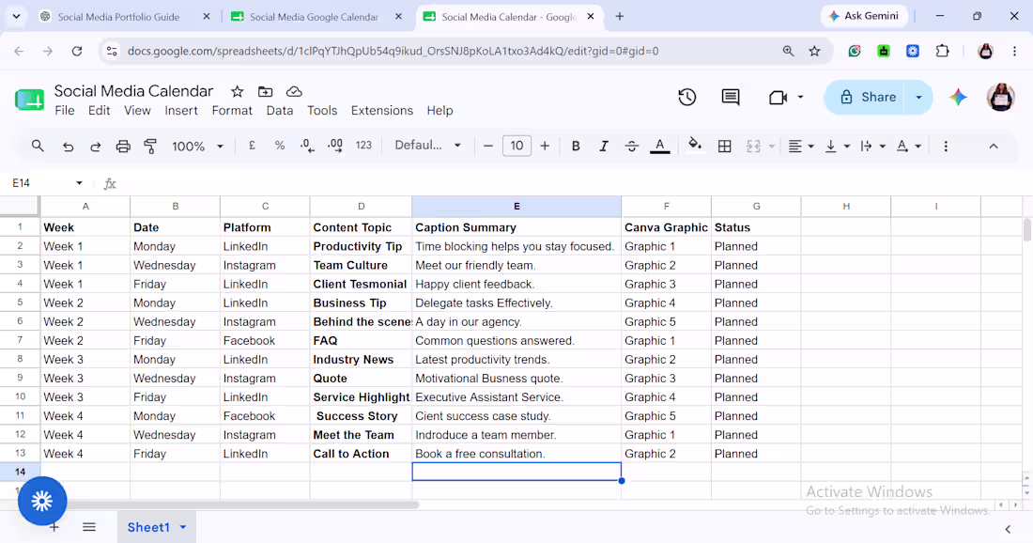The width and height of the screenshot is (1033, 543).
Task: Open version history clock icon
Action: click(x=687, y=98)
